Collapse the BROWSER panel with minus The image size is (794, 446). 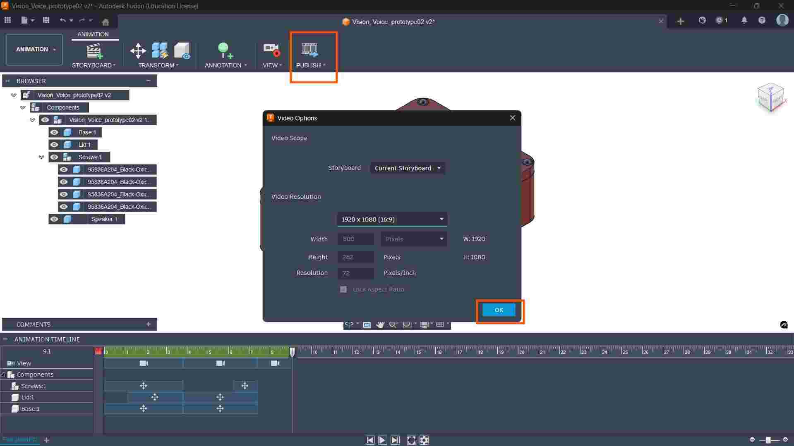[x=149, y=81]
